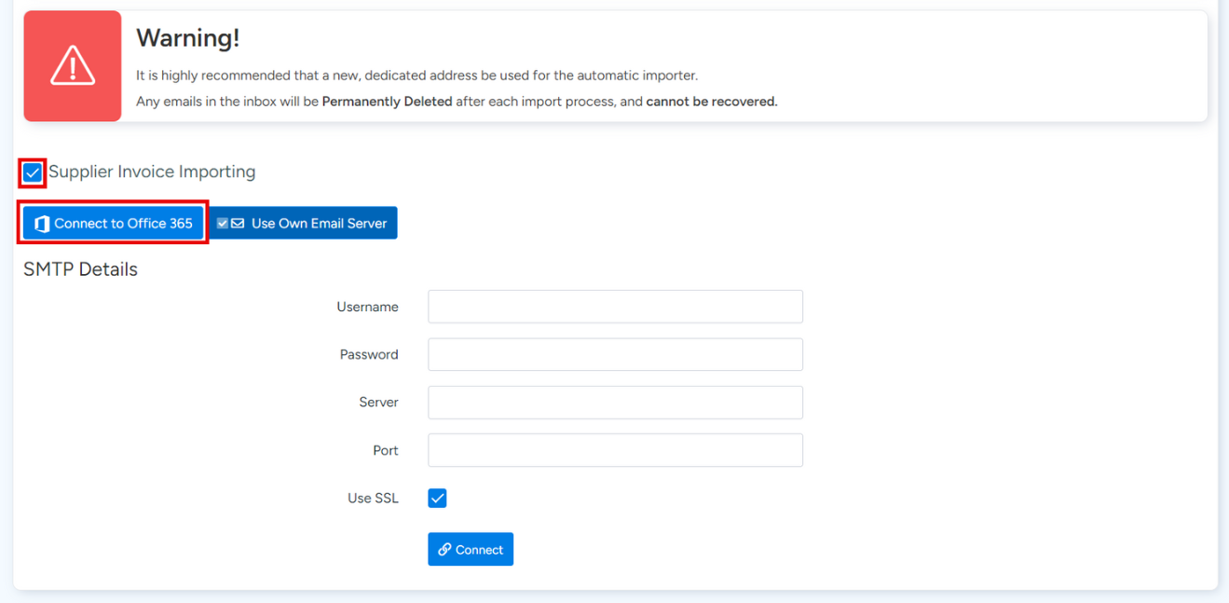Click the envelope icon on Use Own Email Server
The image size is (1229, 603).
[x=238, y=224]
